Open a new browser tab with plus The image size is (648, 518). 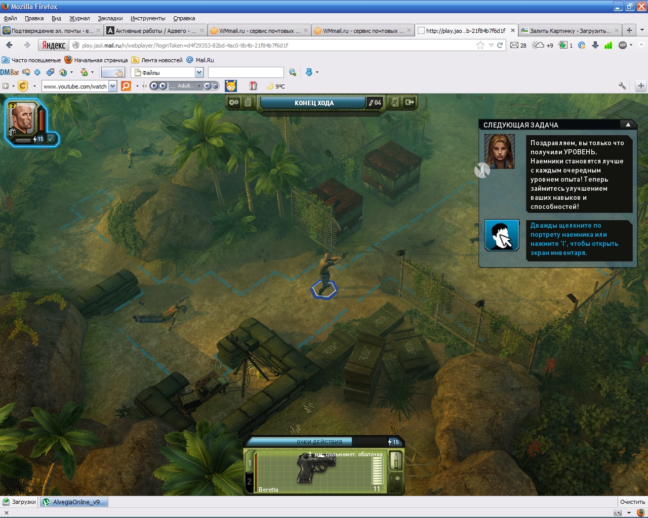coord(629,30)
